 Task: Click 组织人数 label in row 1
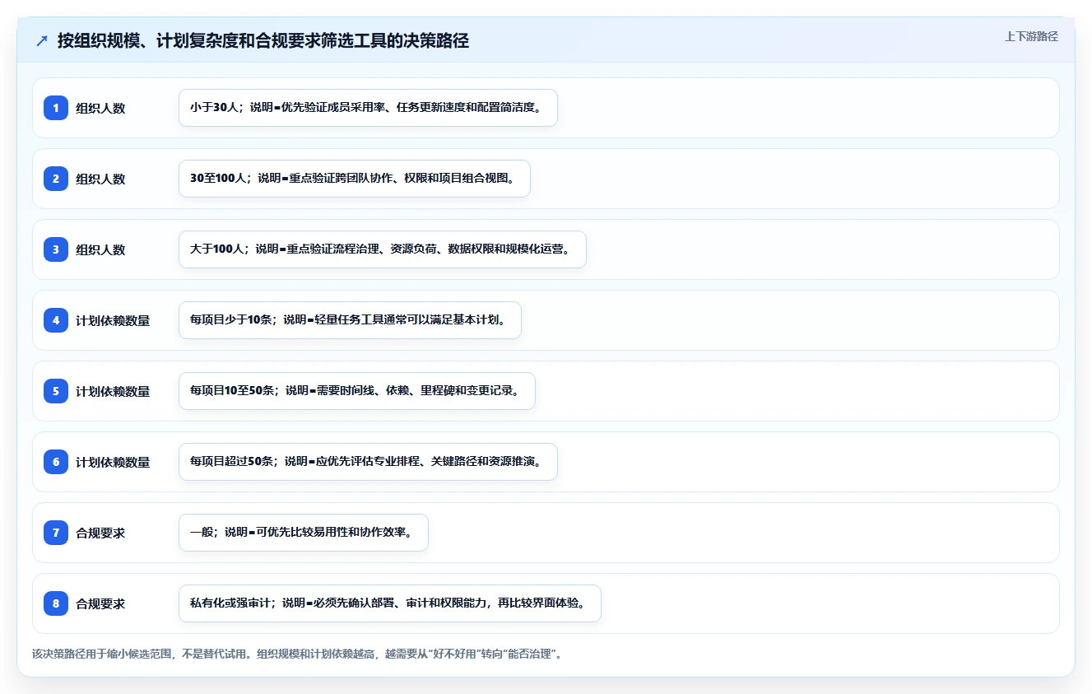pyautogui.click(x=100, y=108)
